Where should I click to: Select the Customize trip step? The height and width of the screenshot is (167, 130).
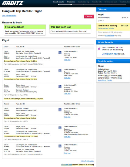(84, 2)
